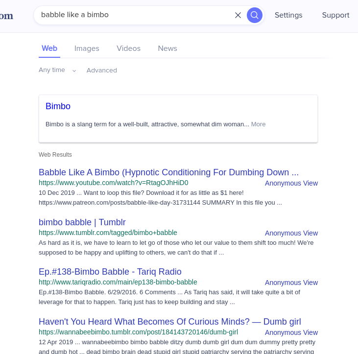The width and height of the screenshot is (358, 354).
Task: Click the Bimbo is a slang term description
Action: (147, 124)
